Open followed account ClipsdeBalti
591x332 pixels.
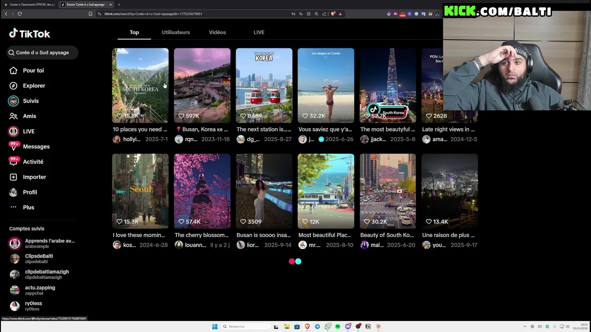click(31, 259)
